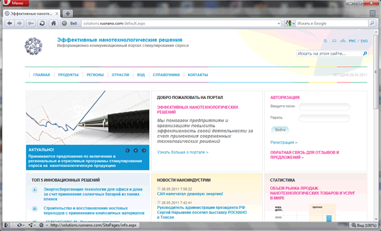Switch site language to ENG
This screenshot has width=381, height=231.
click(x=364, y=41)
